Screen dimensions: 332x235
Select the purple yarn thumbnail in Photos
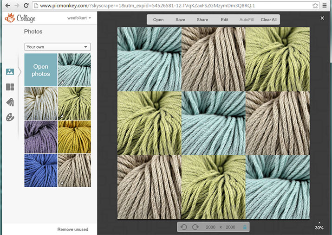[x=41, y=137]
